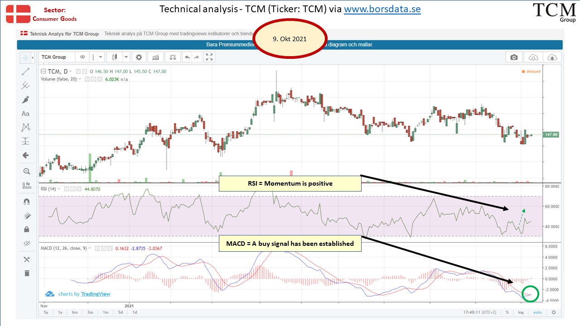Open the RSI (14) indicator dropdown
Screen dimensions: 580x326
(x=59, y=189)
